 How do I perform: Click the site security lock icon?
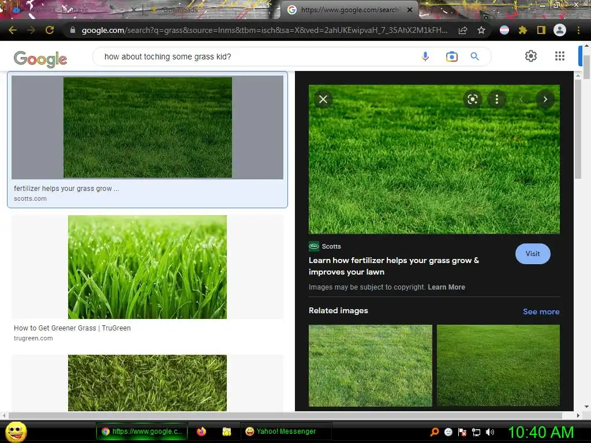[x=73, y=30]
